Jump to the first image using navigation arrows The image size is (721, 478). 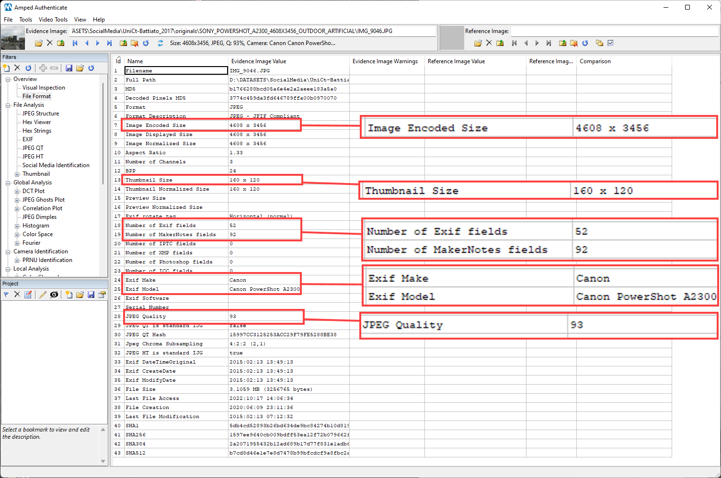(x=75, y=43)
